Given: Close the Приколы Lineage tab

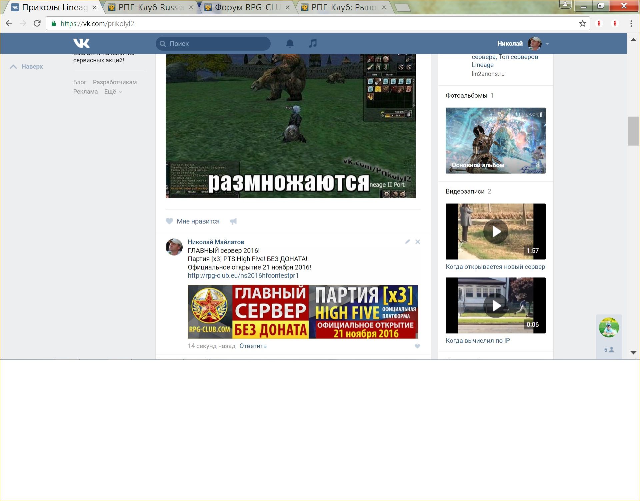Looking at the screenshot, I should pos(95,7).
